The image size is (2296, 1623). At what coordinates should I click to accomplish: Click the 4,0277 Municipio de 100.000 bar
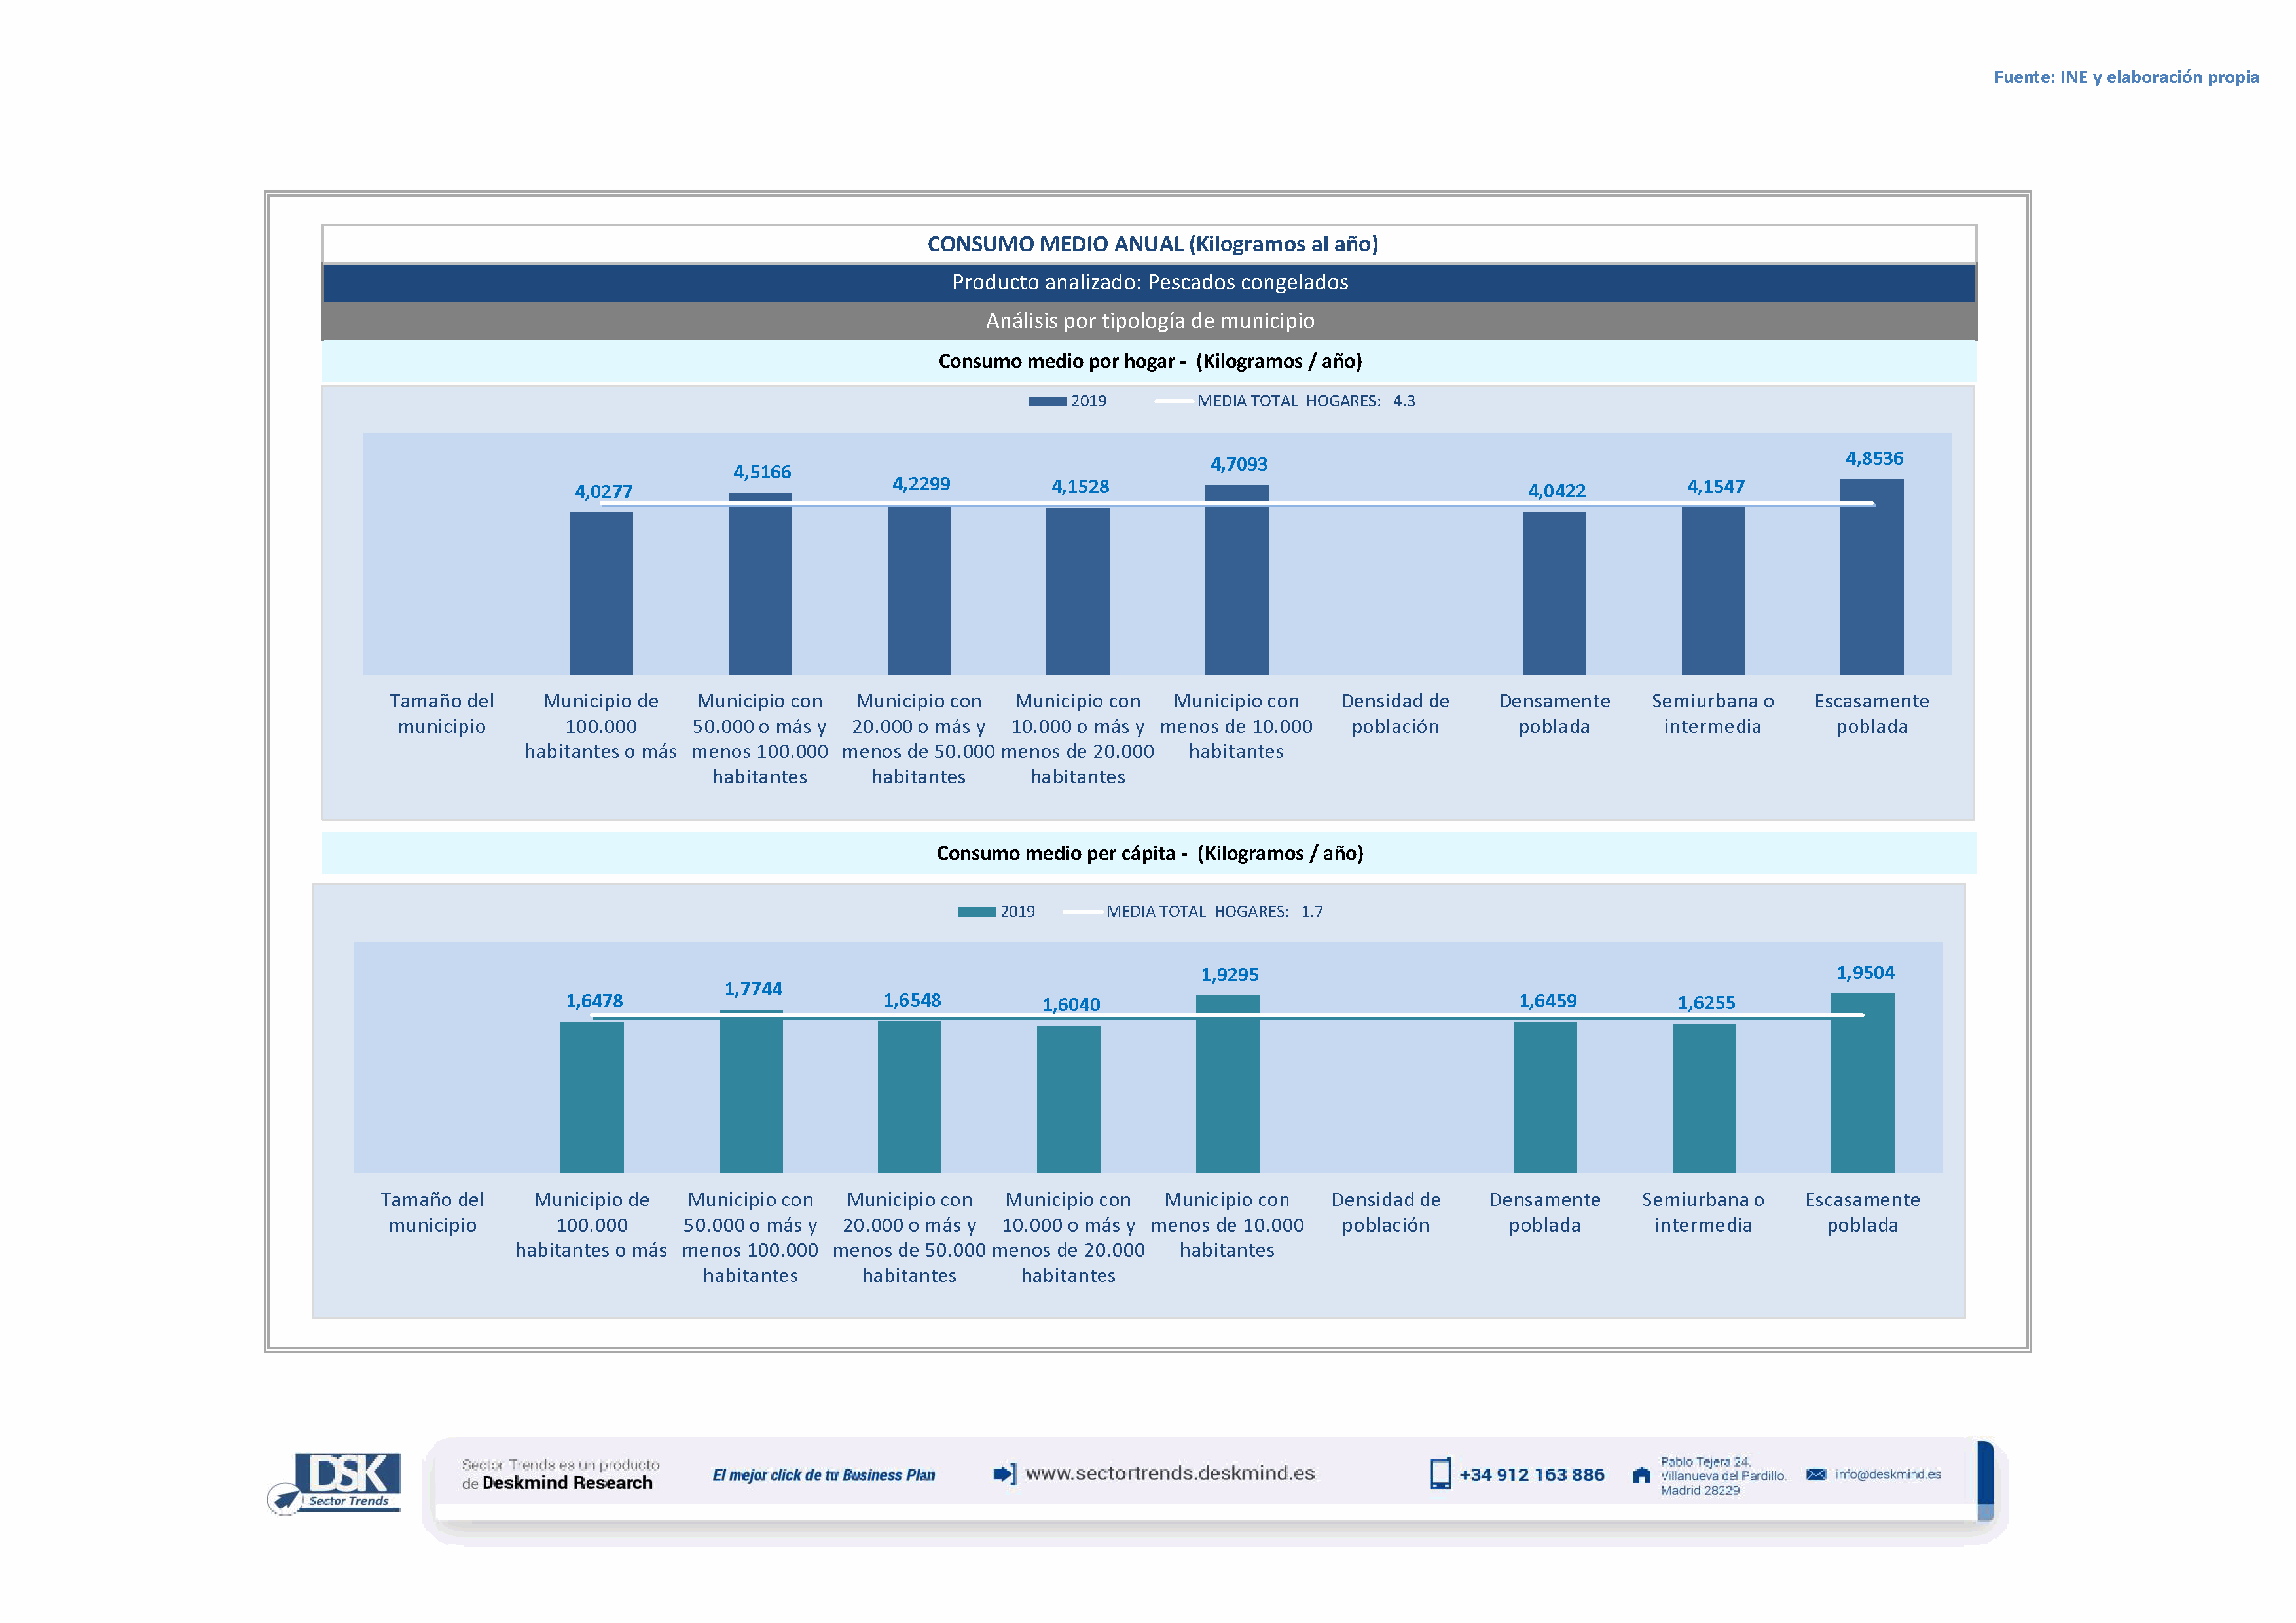601,594
